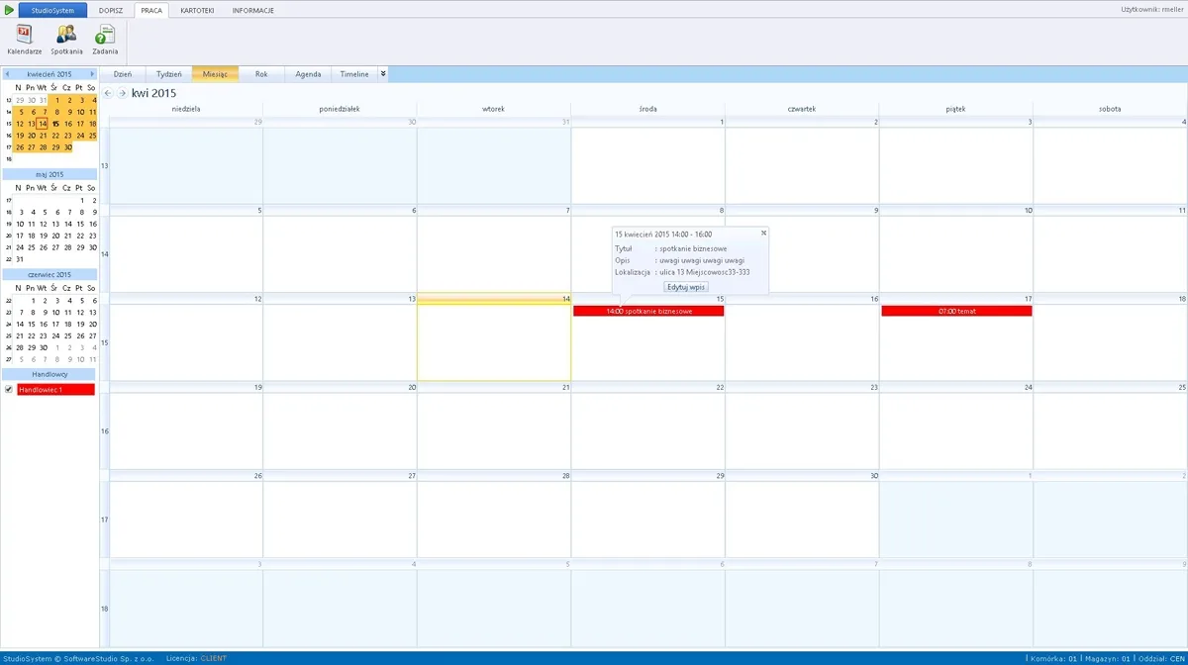The image size is (1188, 665).
Task: Switch to the KARTOTEKI ribbon tab
Action: pos(197,10)
